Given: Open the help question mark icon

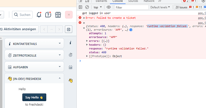Looking at the screenshot, I should click(x=48, y=15).
